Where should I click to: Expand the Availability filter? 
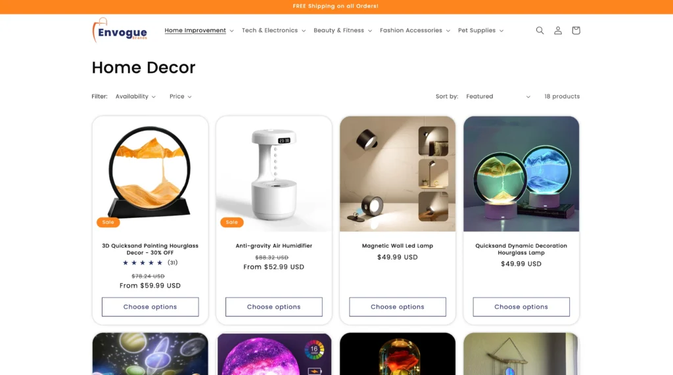tap(135, 97)
